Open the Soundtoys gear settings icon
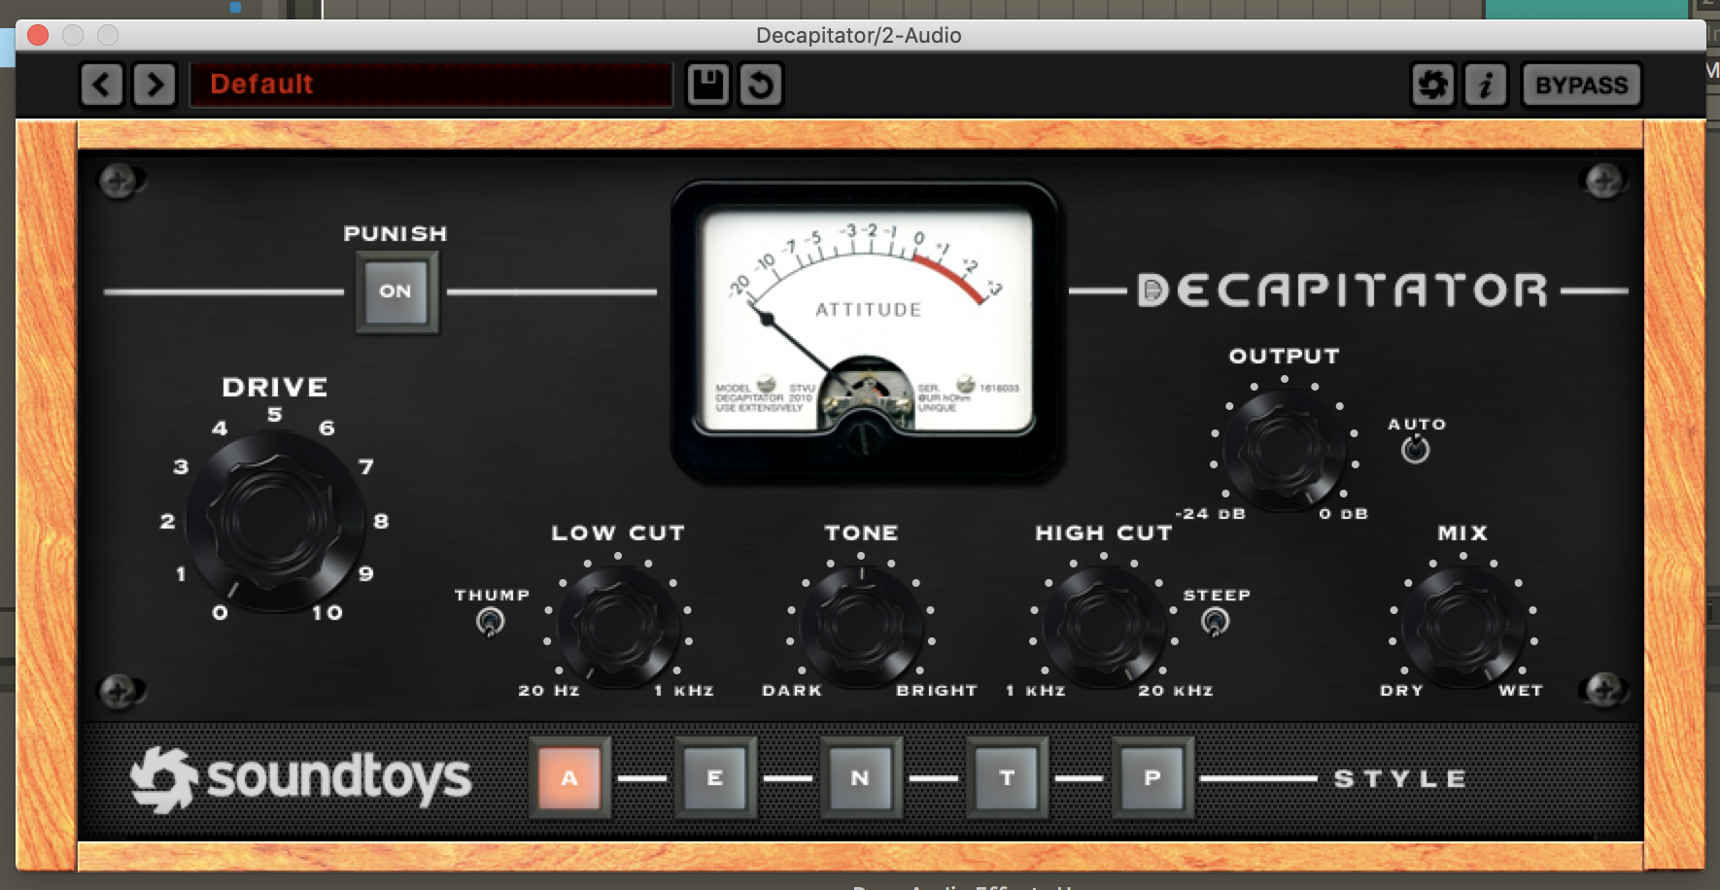 click(1432, 85)
